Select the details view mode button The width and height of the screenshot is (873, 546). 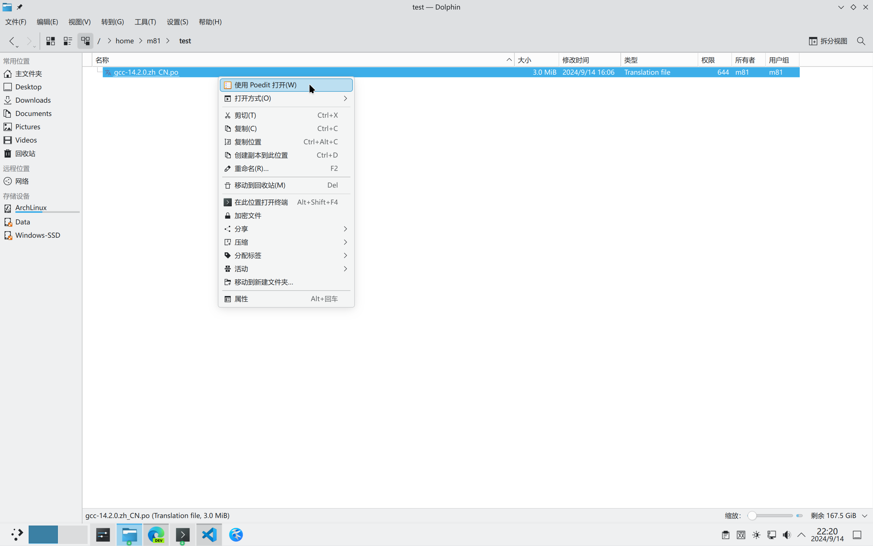pos(85,41)
